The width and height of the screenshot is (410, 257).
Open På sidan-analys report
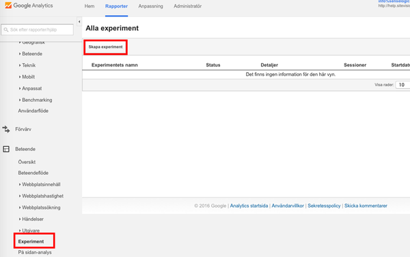35,252
